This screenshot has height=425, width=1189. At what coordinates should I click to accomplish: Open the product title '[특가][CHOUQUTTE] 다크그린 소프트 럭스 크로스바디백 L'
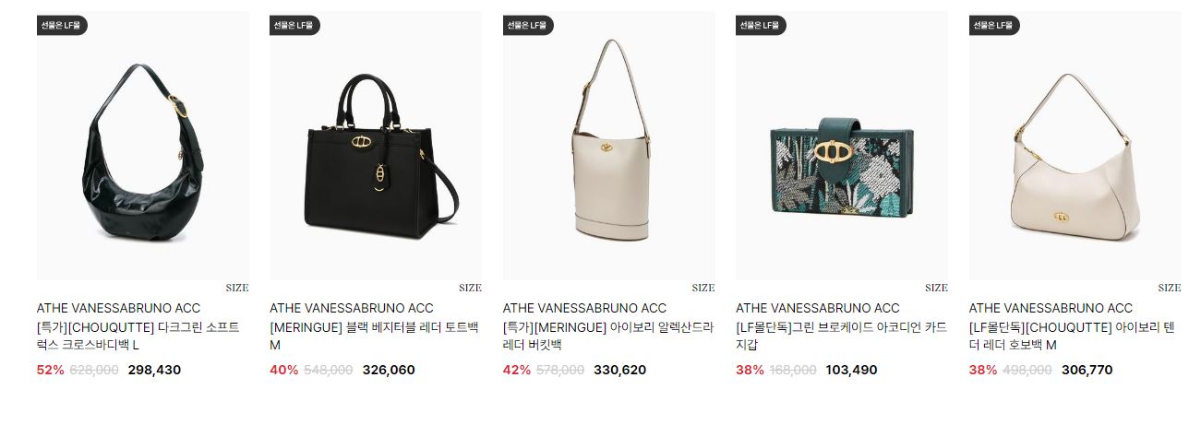pos(138,336)
